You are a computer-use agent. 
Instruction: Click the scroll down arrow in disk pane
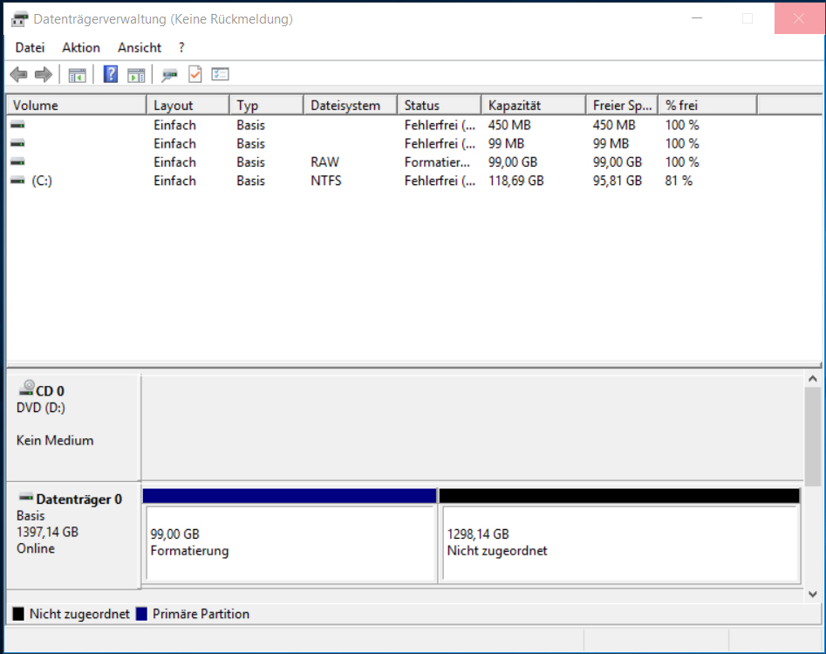click(x=813, y=595)
